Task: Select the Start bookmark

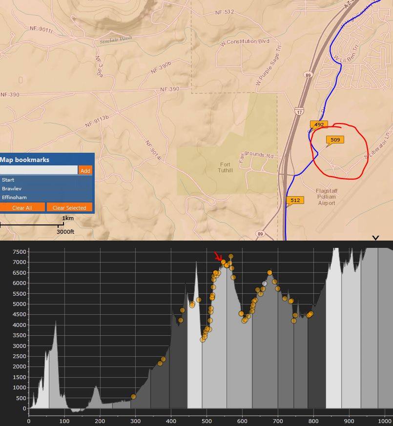Action: pos(8,180)
